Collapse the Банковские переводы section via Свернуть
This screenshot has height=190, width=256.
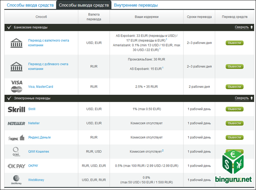point(242,27)
